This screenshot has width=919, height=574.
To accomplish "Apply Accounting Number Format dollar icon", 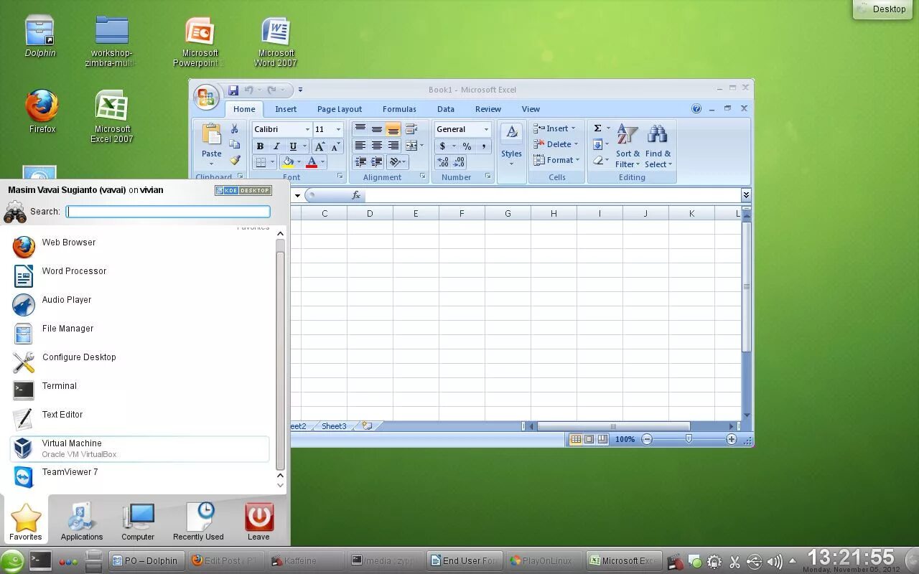I will 442,146.
